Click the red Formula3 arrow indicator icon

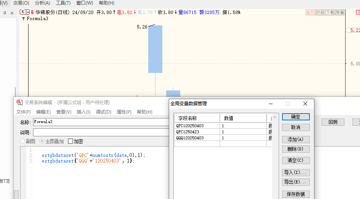23,19
